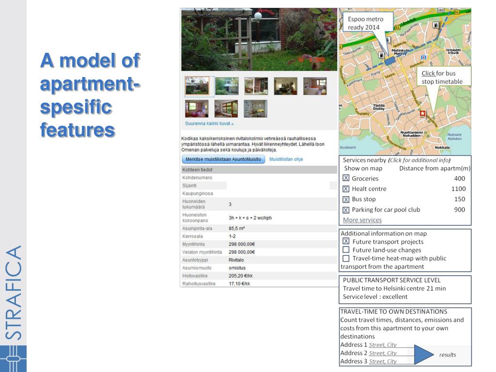Image resolution: width=496 pixels, height=372 pixels.
Task: Click the Nuottaniemi Notudden map label
Action: pos(412,134)
